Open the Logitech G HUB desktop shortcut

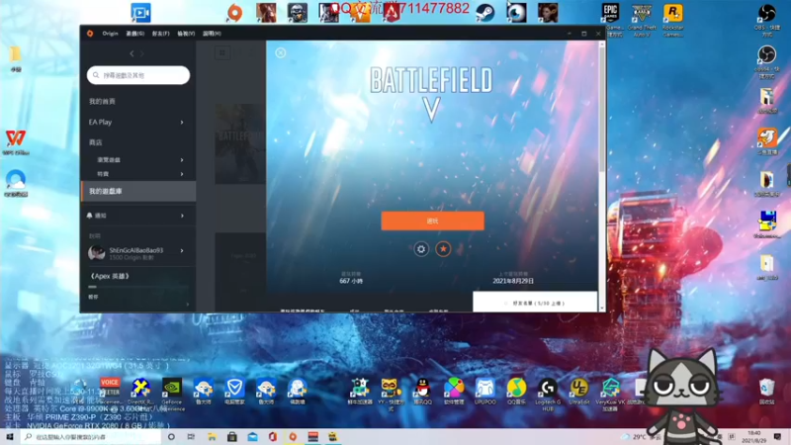pyautogui.click(x=548, y=394)
